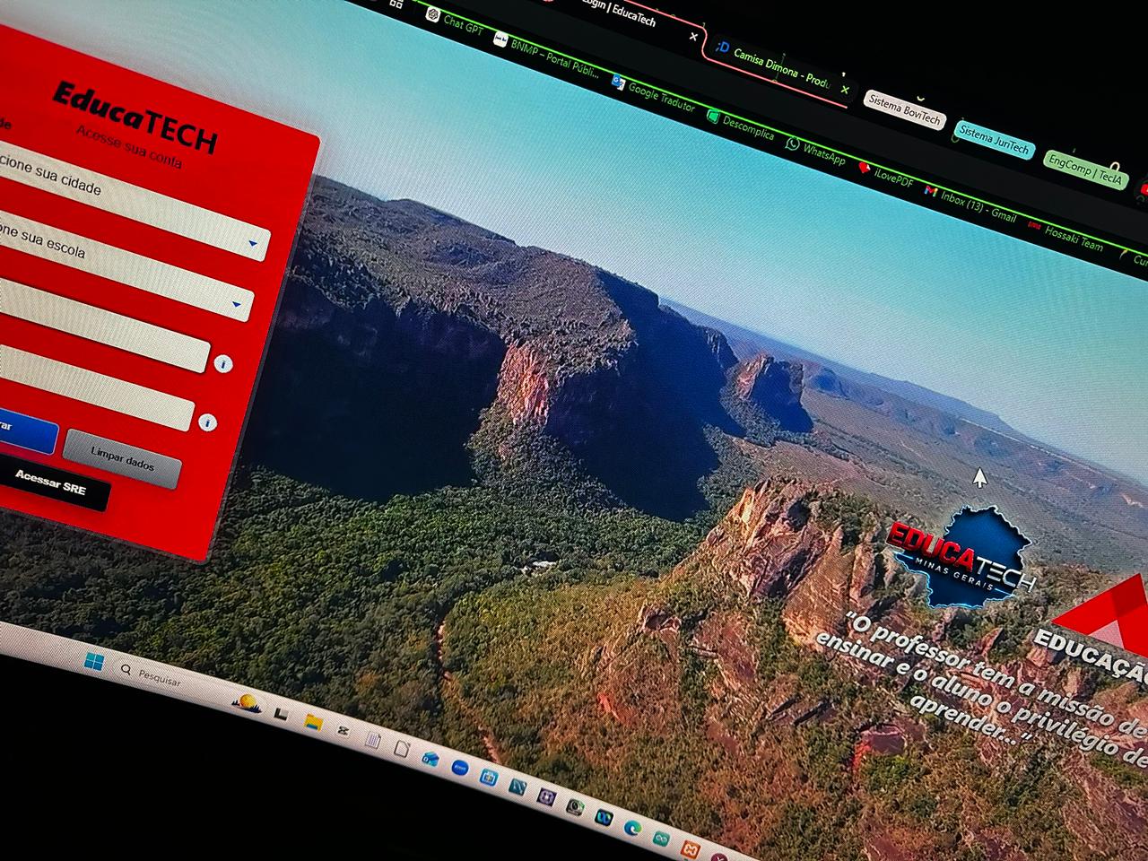This screenshot has width=1148, height=861.
Task: Click the EducaTech Minas Gerais logo
Action: tap(962, 557)
